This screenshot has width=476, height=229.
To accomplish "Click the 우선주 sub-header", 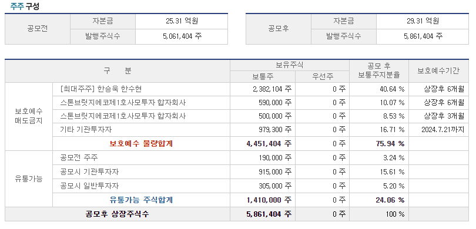I will pos(323,77).
